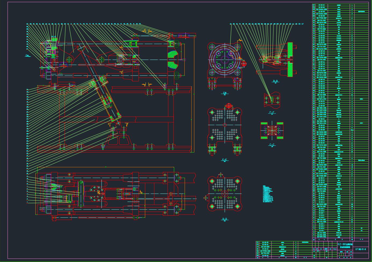Click the orange D cutting-plane arrow
The width and height of the screenshot is (372, 262).
tap(145, 85)
